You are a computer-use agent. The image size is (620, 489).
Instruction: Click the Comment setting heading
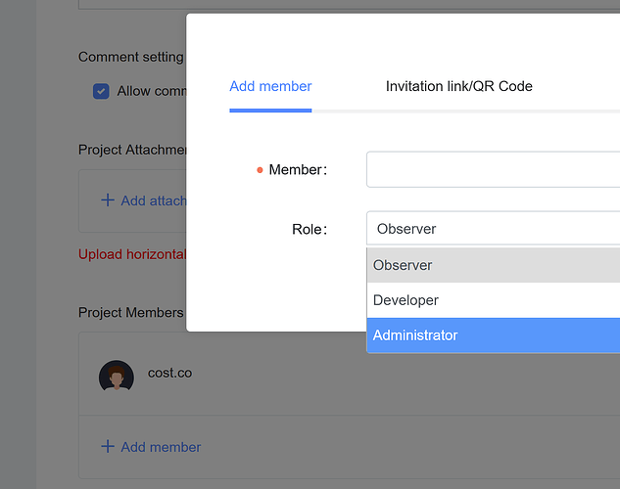coord(131,57)
